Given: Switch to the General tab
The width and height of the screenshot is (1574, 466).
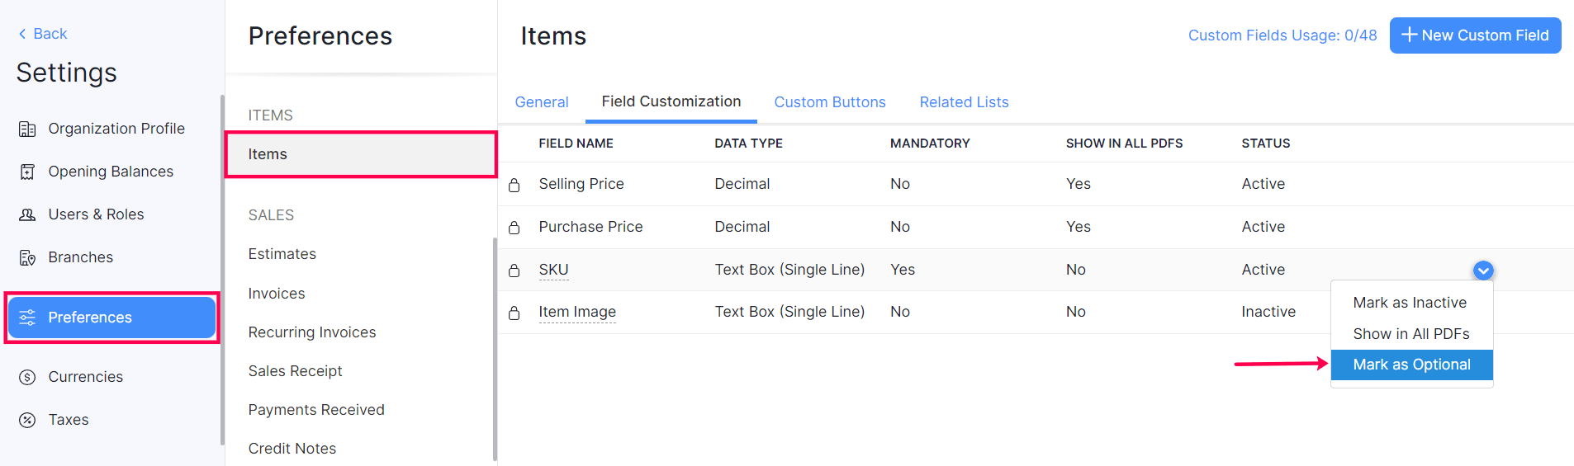Looking at the screenshot, I should 542,102.
